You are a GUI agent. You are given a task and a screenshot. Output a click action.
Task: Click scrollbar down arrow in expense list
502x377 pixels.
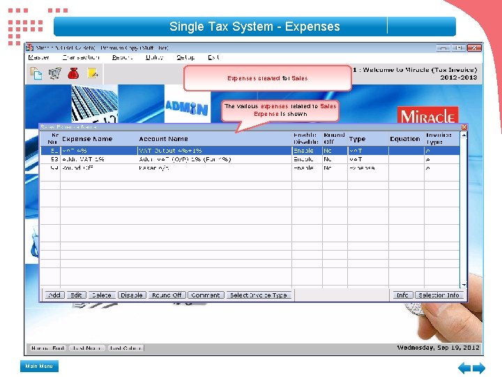tap(464, 285)
